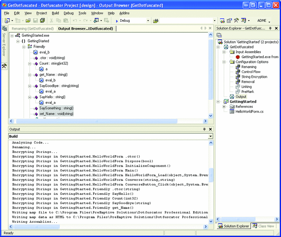Toggle auto-hide pin on Solution Explorer
Viewport: 281px width, 237px height.
[270, 28]
